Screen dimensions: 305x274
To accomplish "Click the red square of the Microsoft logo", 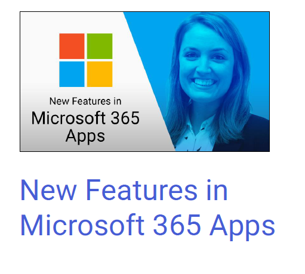I will [x=72, y=46].
